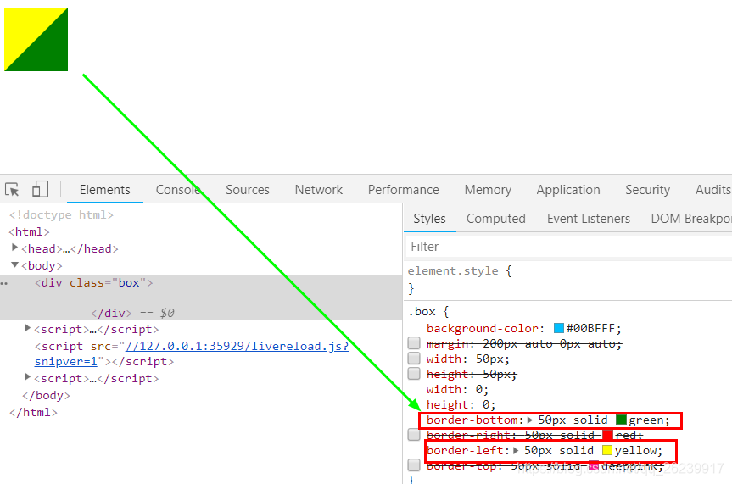
Task: Open the Memory tab
Action: (488, 190)
